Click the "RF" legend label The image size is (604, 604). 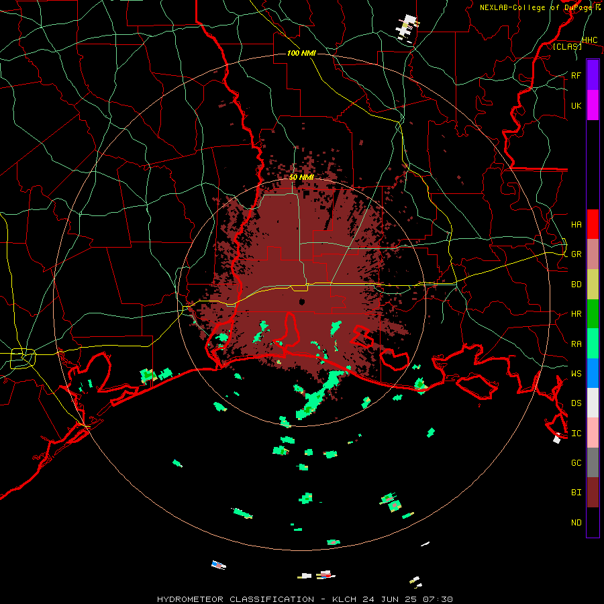point(576,75)
